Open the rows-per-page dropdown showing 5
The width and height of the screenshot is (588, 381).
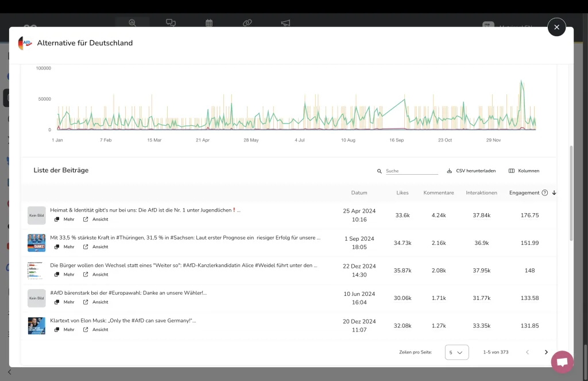[457, 352]
